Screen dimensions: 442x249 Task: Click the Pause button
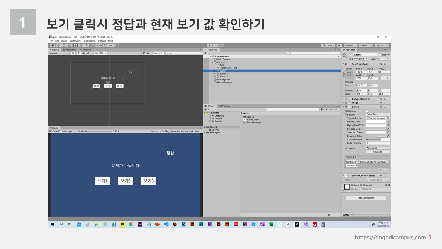pyautogui.click(x=215, y=45)
